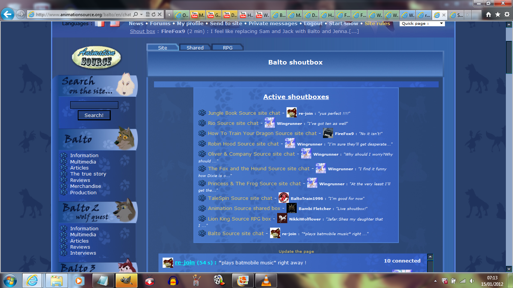Click the Animation Source logo

pyautogui.click(x=97, y=58)
